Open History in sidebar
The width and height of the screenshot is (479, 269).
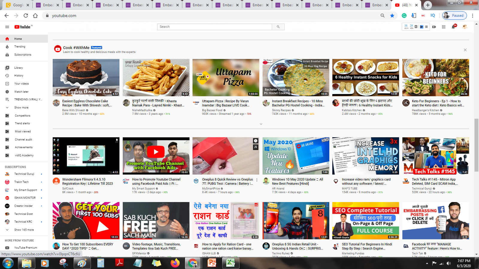click(x=24, y=76)
